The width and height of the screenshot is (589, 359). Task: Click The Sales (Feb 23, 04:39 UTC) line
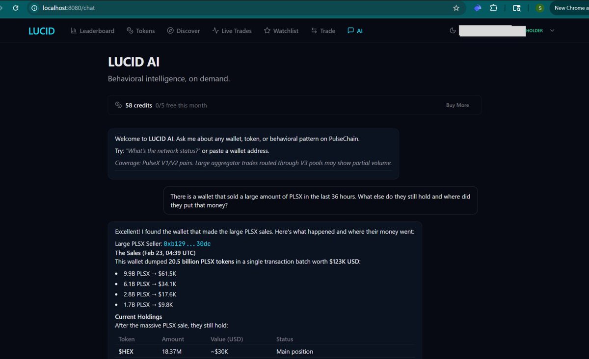[155, 253]
